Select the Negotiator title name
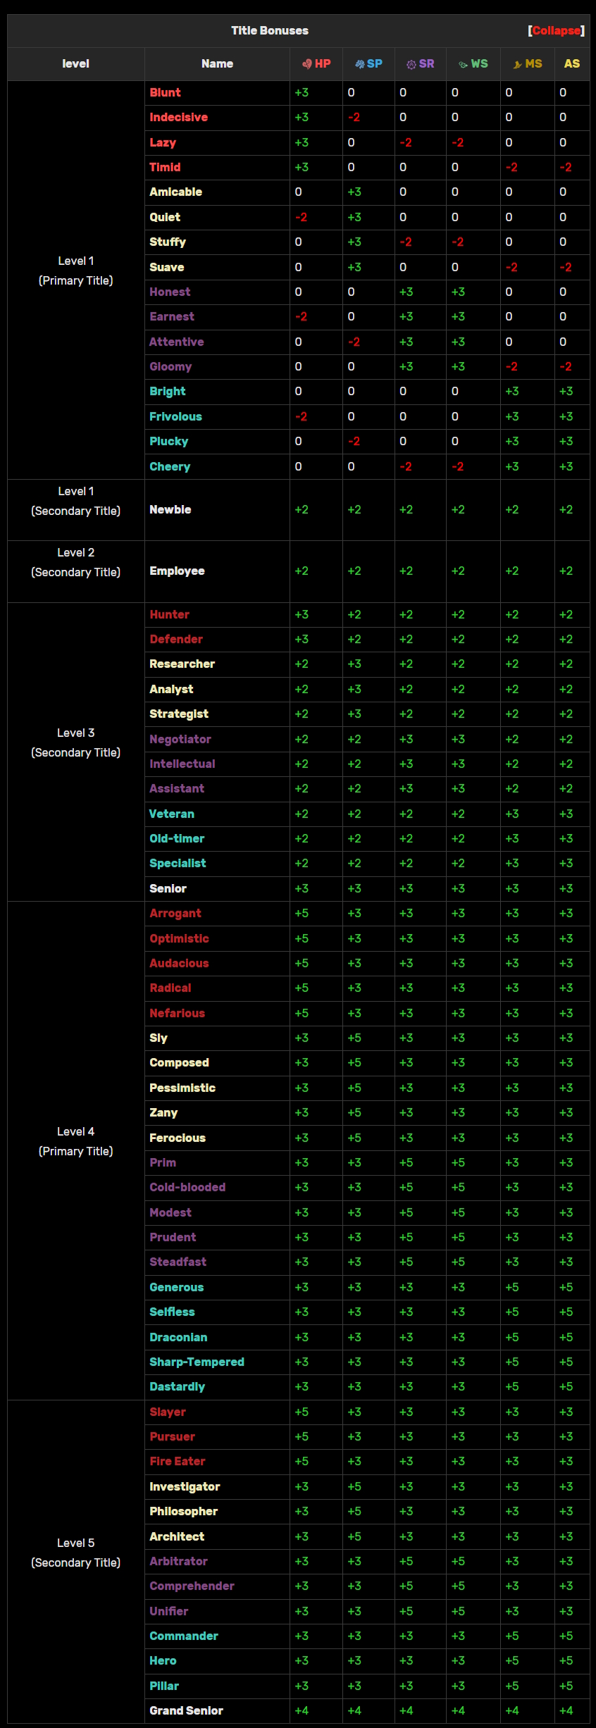The image size is (596, 1728). point(180,740)
